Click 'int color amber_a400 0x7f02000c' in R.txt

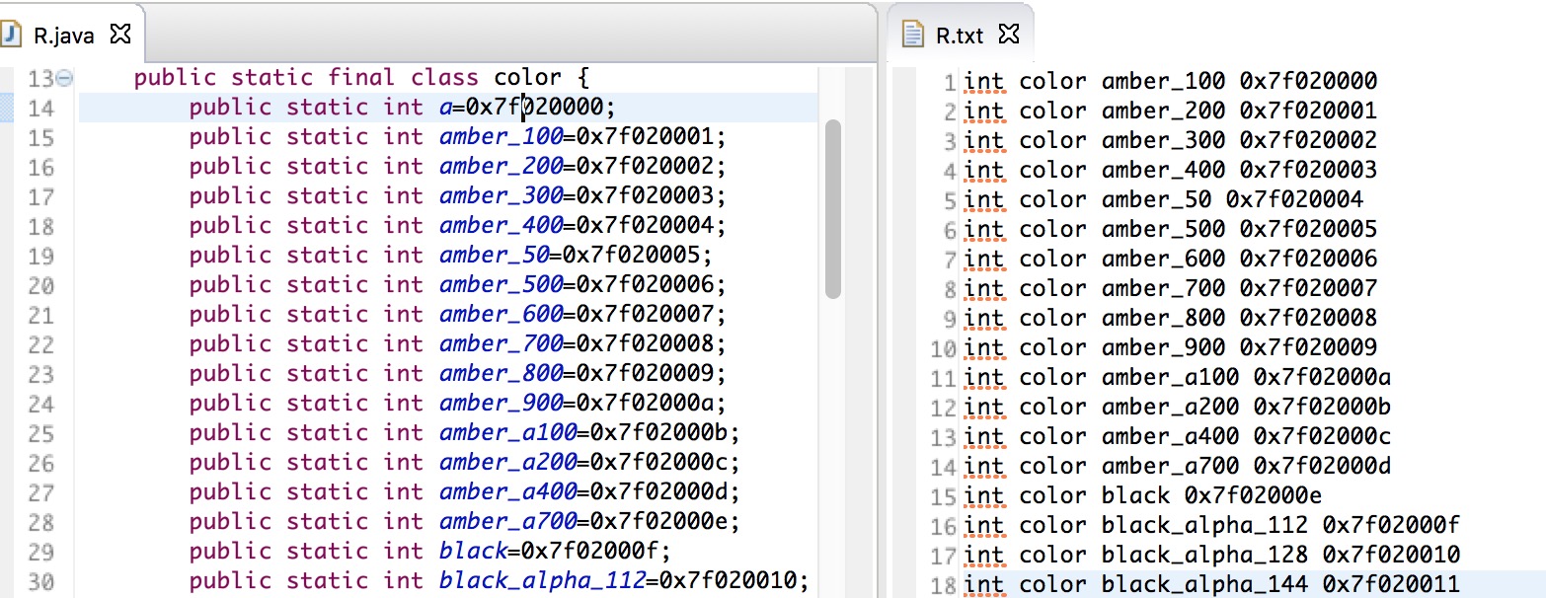[x=1178, y=436]
